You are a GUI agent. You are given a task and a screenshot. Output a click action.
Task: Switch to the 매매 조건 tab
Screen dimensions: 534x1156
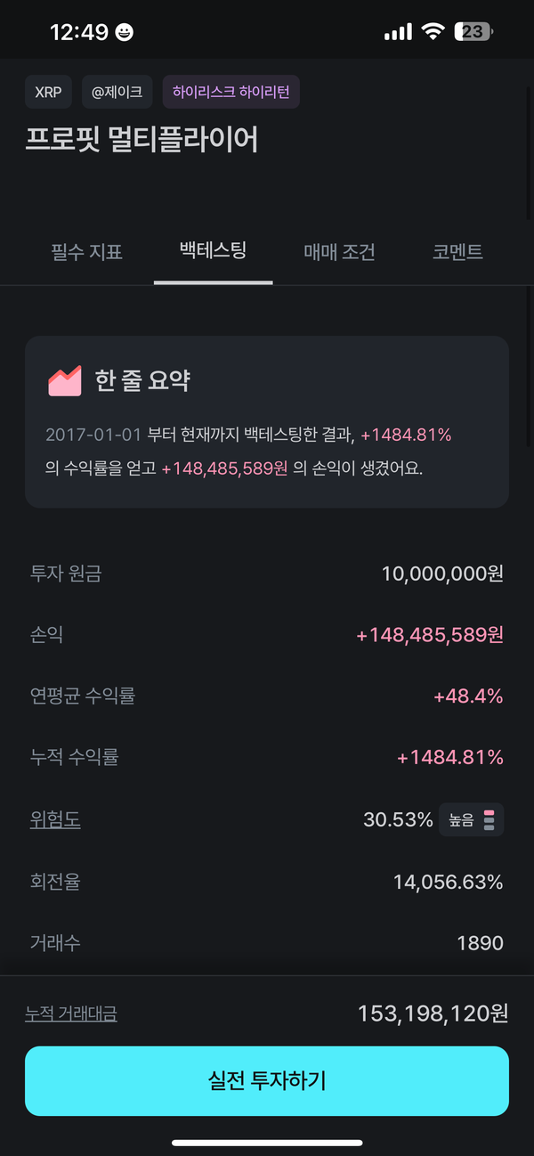point(339,252)
